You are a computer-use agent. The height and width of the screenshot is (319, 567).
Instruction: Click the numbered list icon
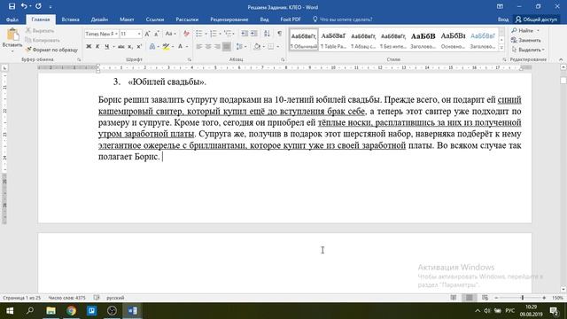pos(214,34)
